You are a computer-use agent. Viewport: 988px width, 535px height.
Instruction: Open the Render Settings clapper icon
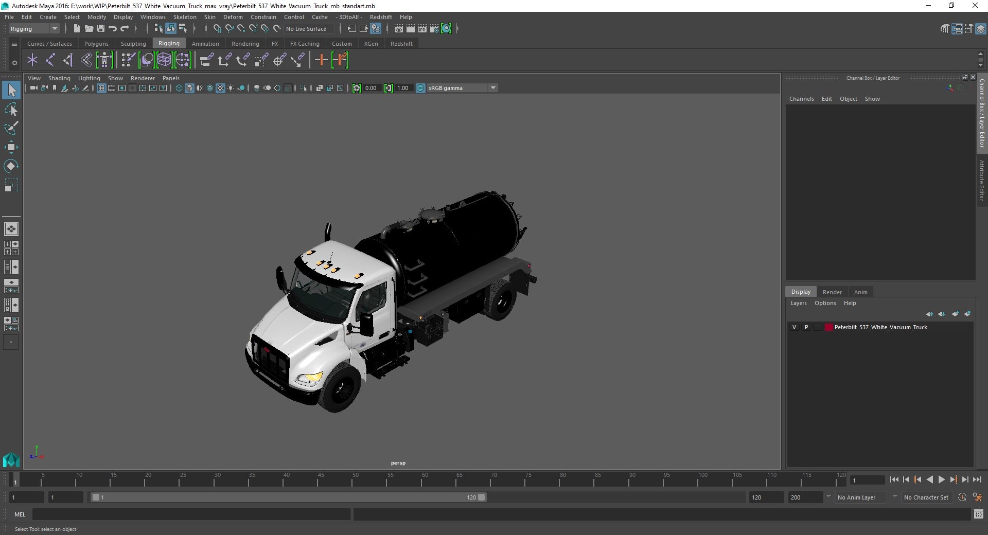(434, 29)
